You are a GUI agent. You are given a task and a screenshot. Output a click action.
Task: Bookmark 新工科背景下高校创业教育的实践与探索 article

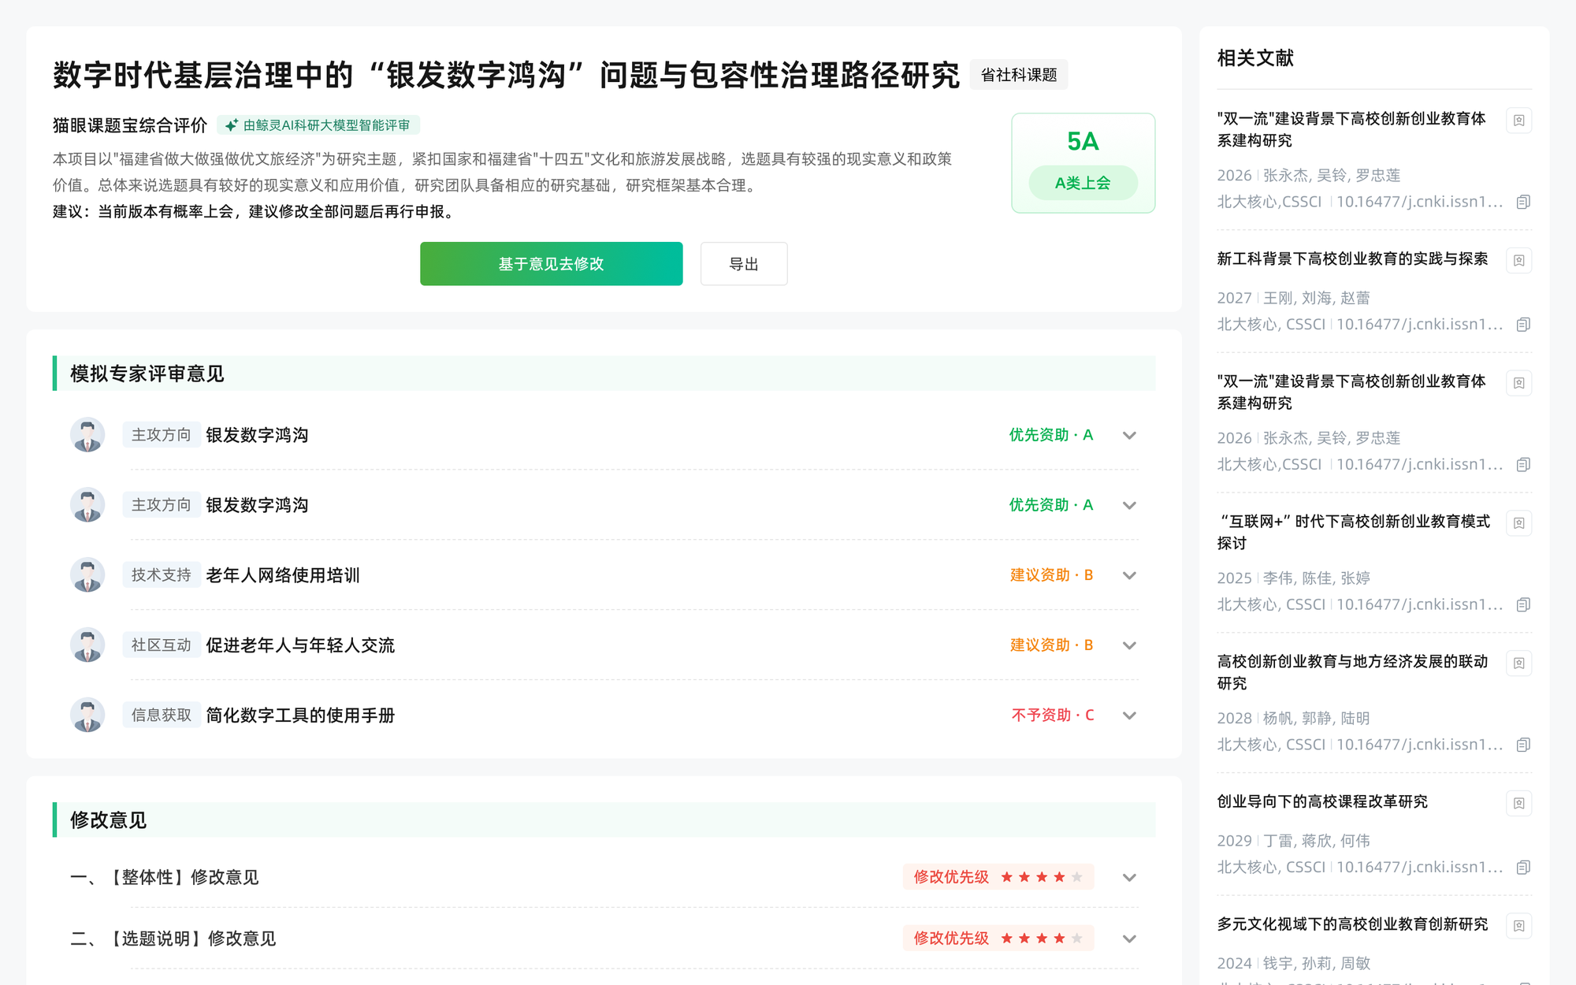[1518, 260]
